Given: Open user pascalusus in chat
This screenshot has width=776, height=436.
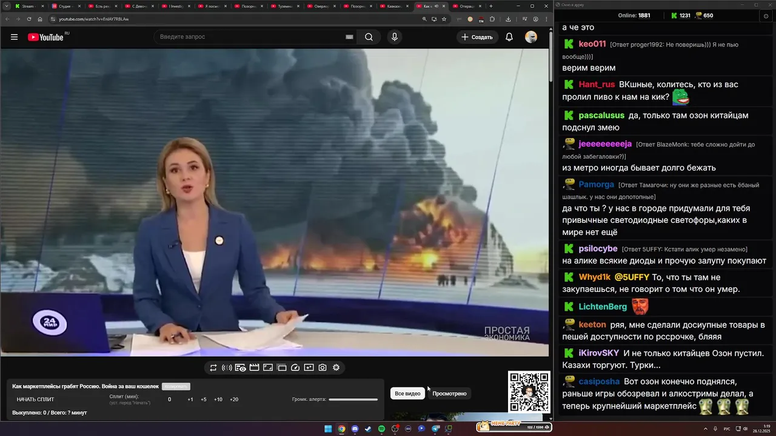Looking at the screenshot, I should click(601, 116).
